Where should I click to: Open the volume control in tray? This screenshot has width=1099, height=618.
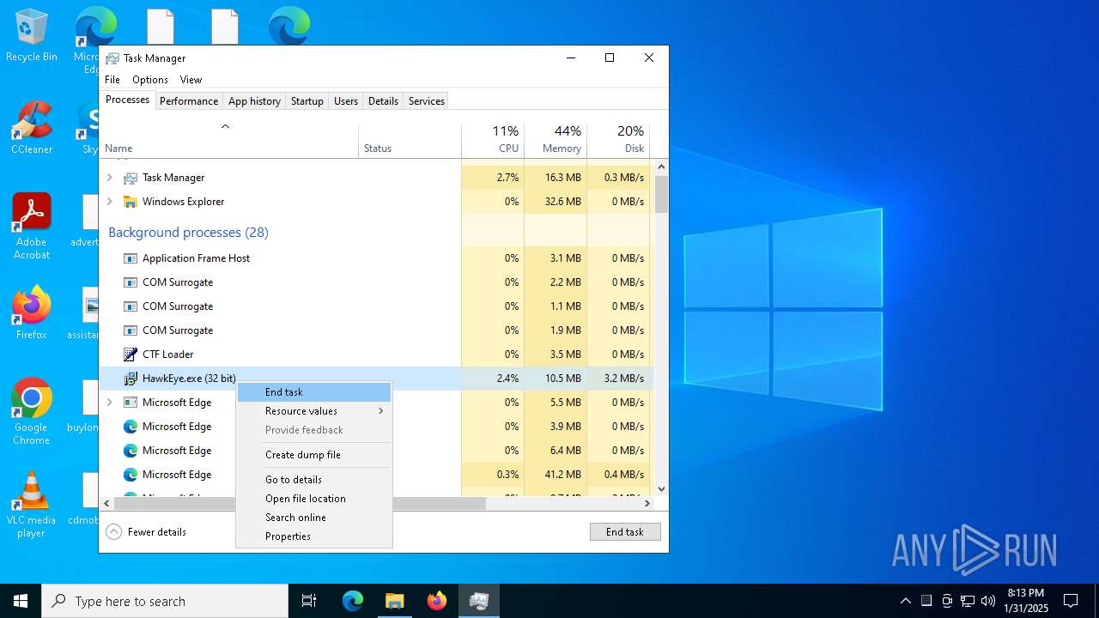pos(988,601)
